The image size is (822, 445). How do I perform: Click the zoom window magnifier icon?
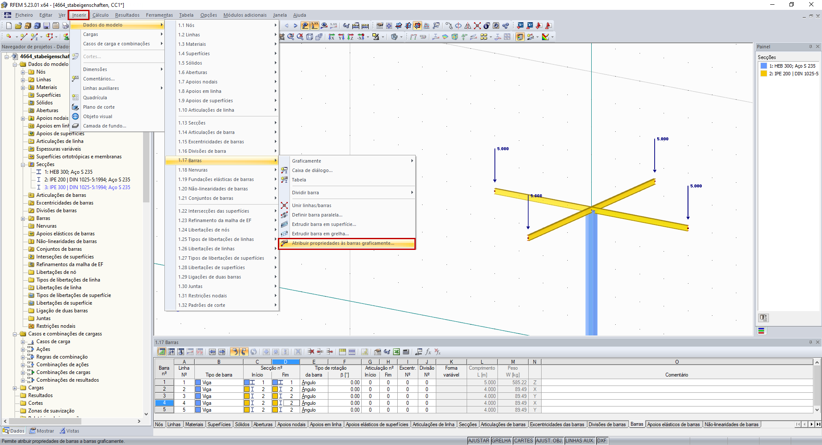[291, 37]
